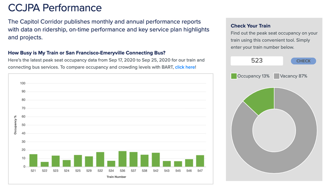Focus the train number field showing 523
The width and height of the screenshot is (330, 187).
(x=257, y=61)
